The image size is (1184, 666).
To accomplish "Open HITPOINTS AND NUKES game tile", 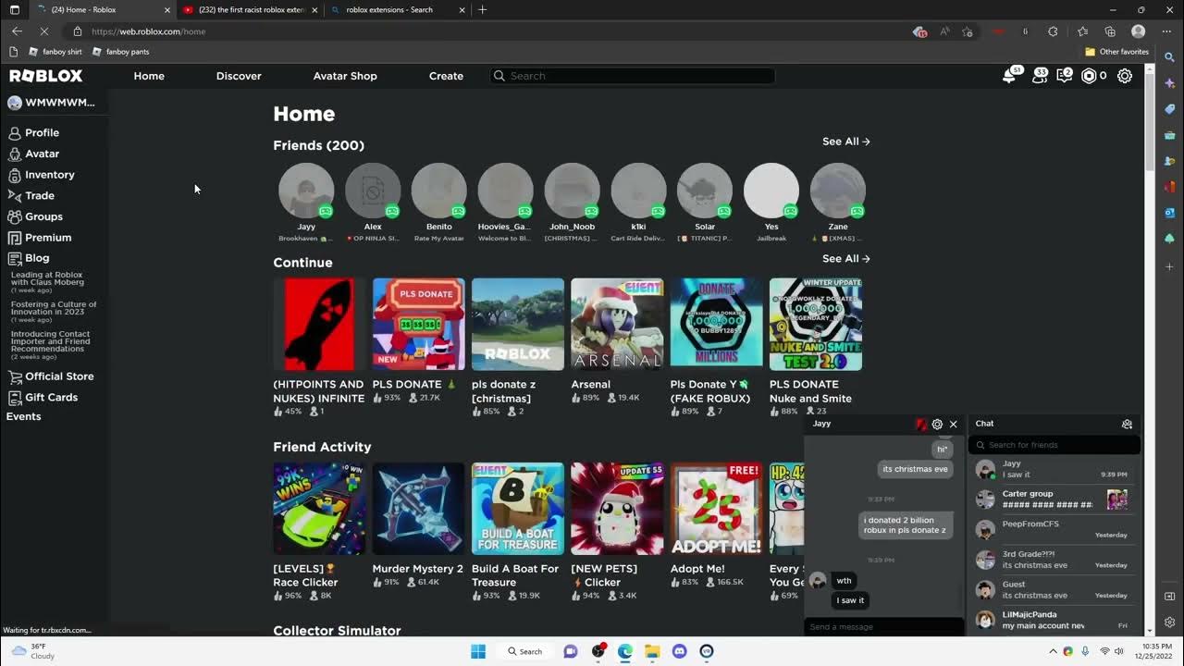I will [x=319, y=325].
